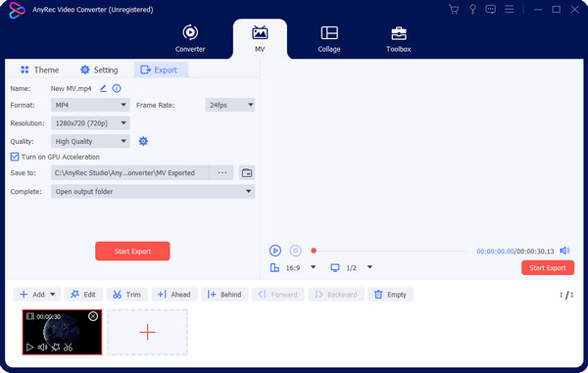Click the Save to path field

pos(129,172)
